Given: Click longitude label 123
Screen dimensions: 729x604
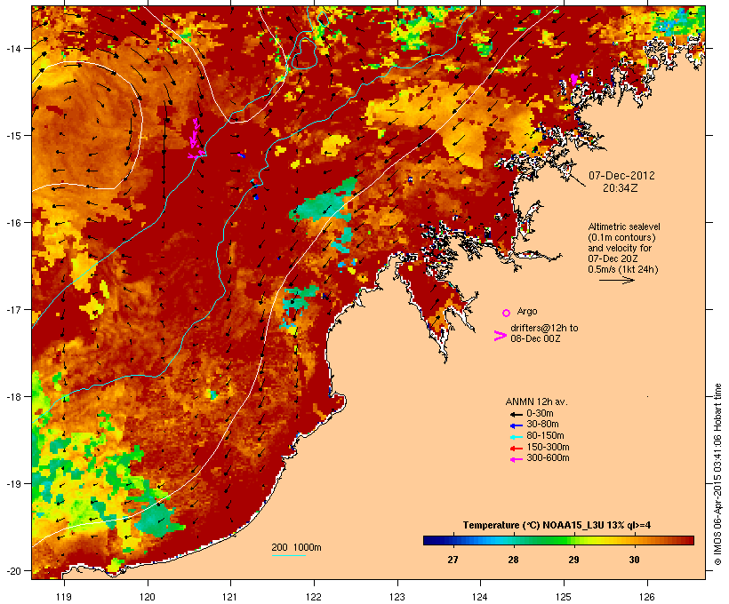Looking at the screenshot, I should pos(397,597).
